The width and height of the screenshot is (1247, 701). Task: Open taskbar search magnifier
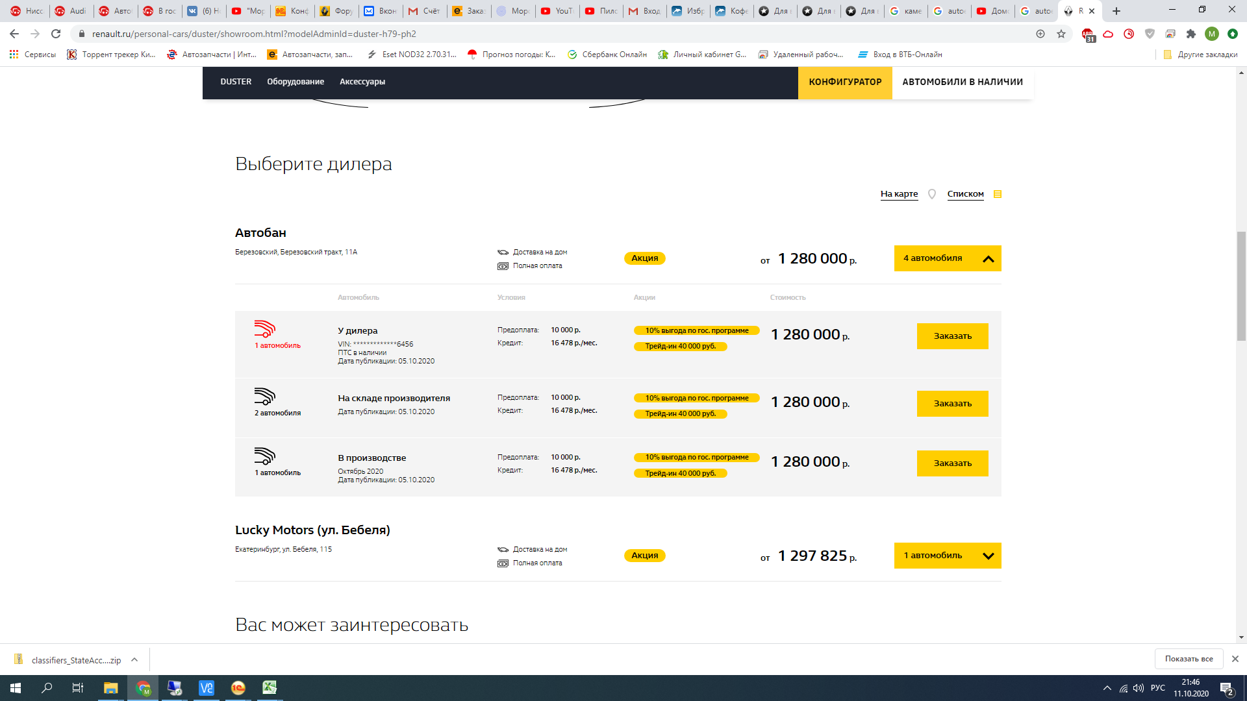(x=47, y=688)
